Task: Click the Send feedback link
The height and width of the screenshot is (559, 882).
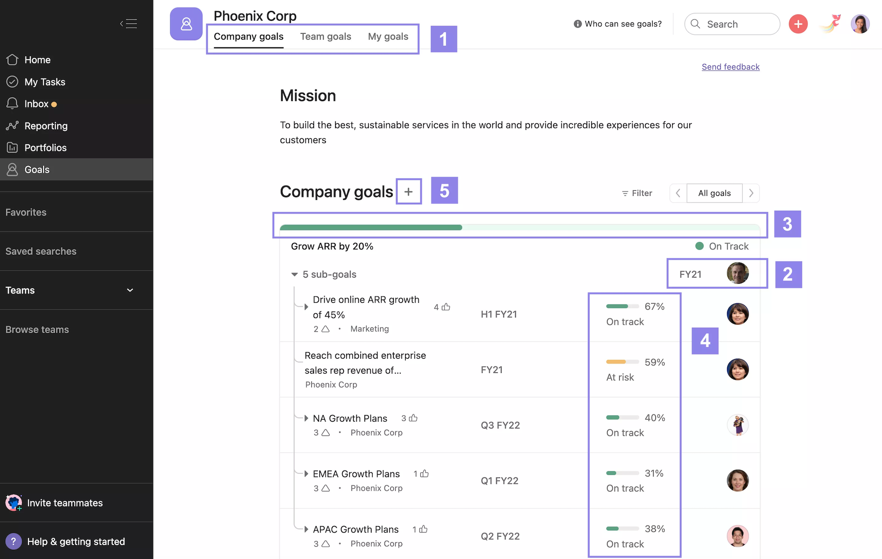Action: point(730,66)
